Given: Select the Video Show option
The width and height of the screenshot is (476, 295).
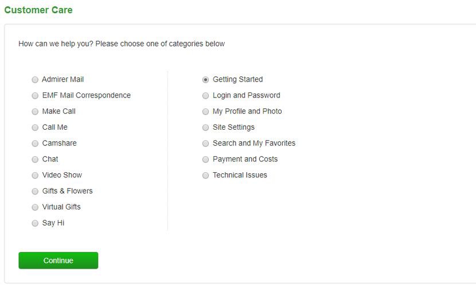Looking at the screenshot, I should pos(35,176).
